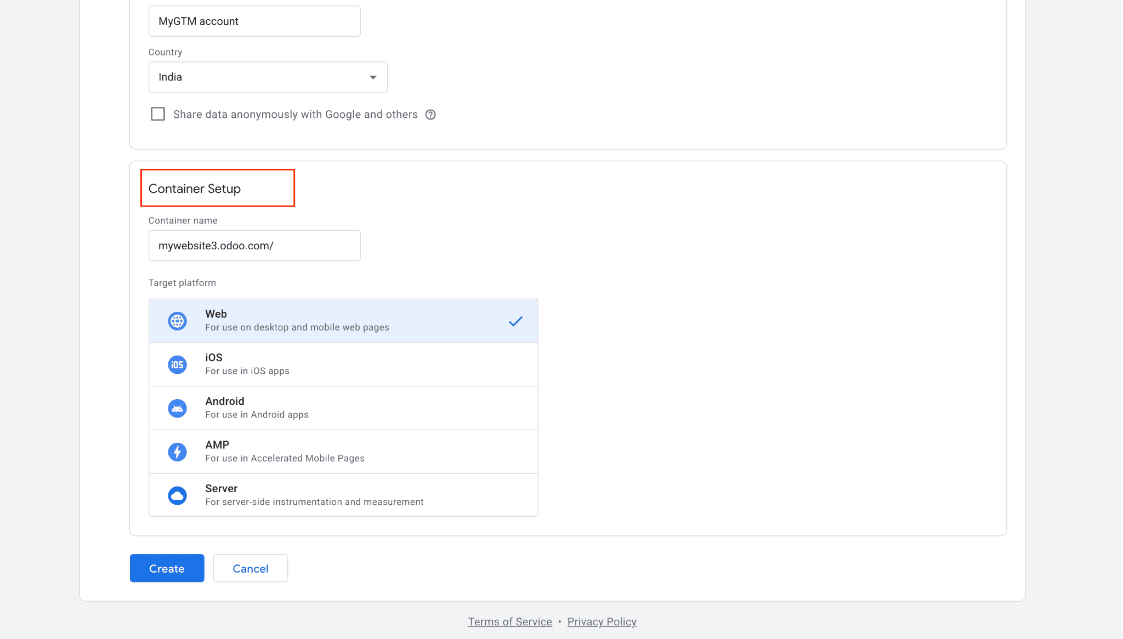Click the MyGTM account name field
Image resolution: width=1123 pixels, height=639 pixels.
254,21
